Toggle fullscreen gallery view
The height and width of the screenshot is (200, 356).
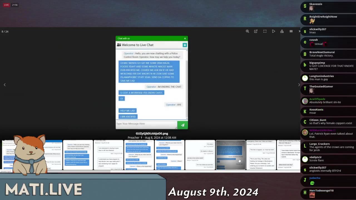[265, 31]
